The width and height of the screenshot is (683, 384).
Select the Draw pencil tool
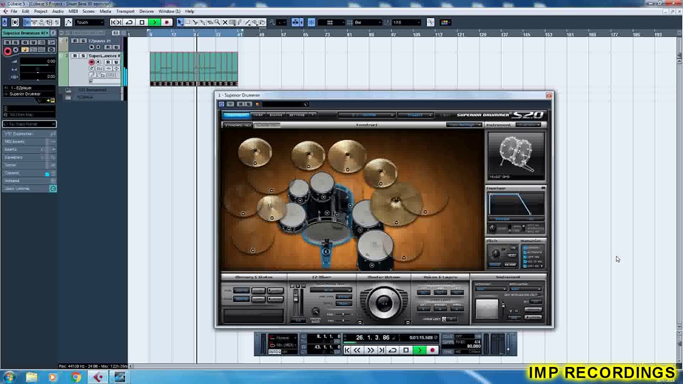coord(240,22)
